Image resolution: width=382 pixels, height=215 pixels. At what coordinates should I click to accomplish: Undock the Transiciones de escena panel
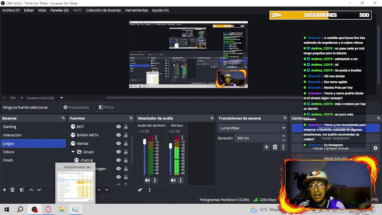285,118
